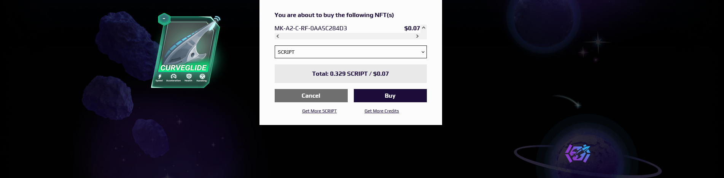This screenshot has height=178, width=724.
Task: Click the Speed lightning icon on card
Action: [x=159, y=77]
